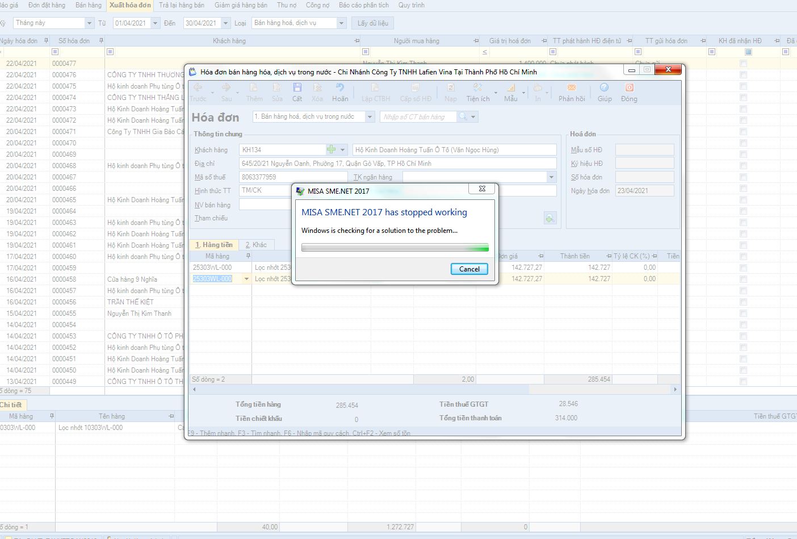Toggle KH đã nhận HĐ checkbox for 0000465
Image resolution: width=797 pixels, height=539 pixels.
(x=744, y=200)
